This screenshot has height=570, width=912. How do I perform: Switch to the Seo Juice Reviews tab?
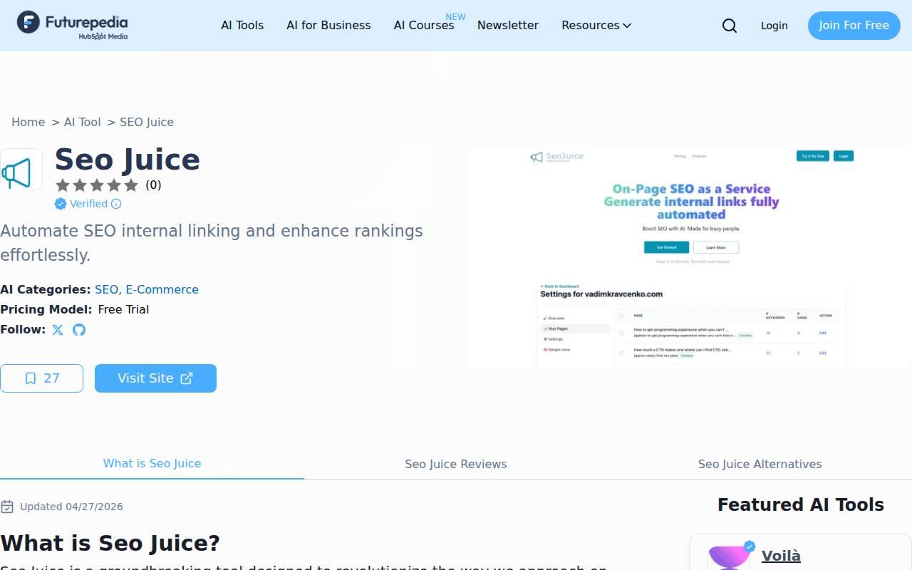(x=456, y=464)
